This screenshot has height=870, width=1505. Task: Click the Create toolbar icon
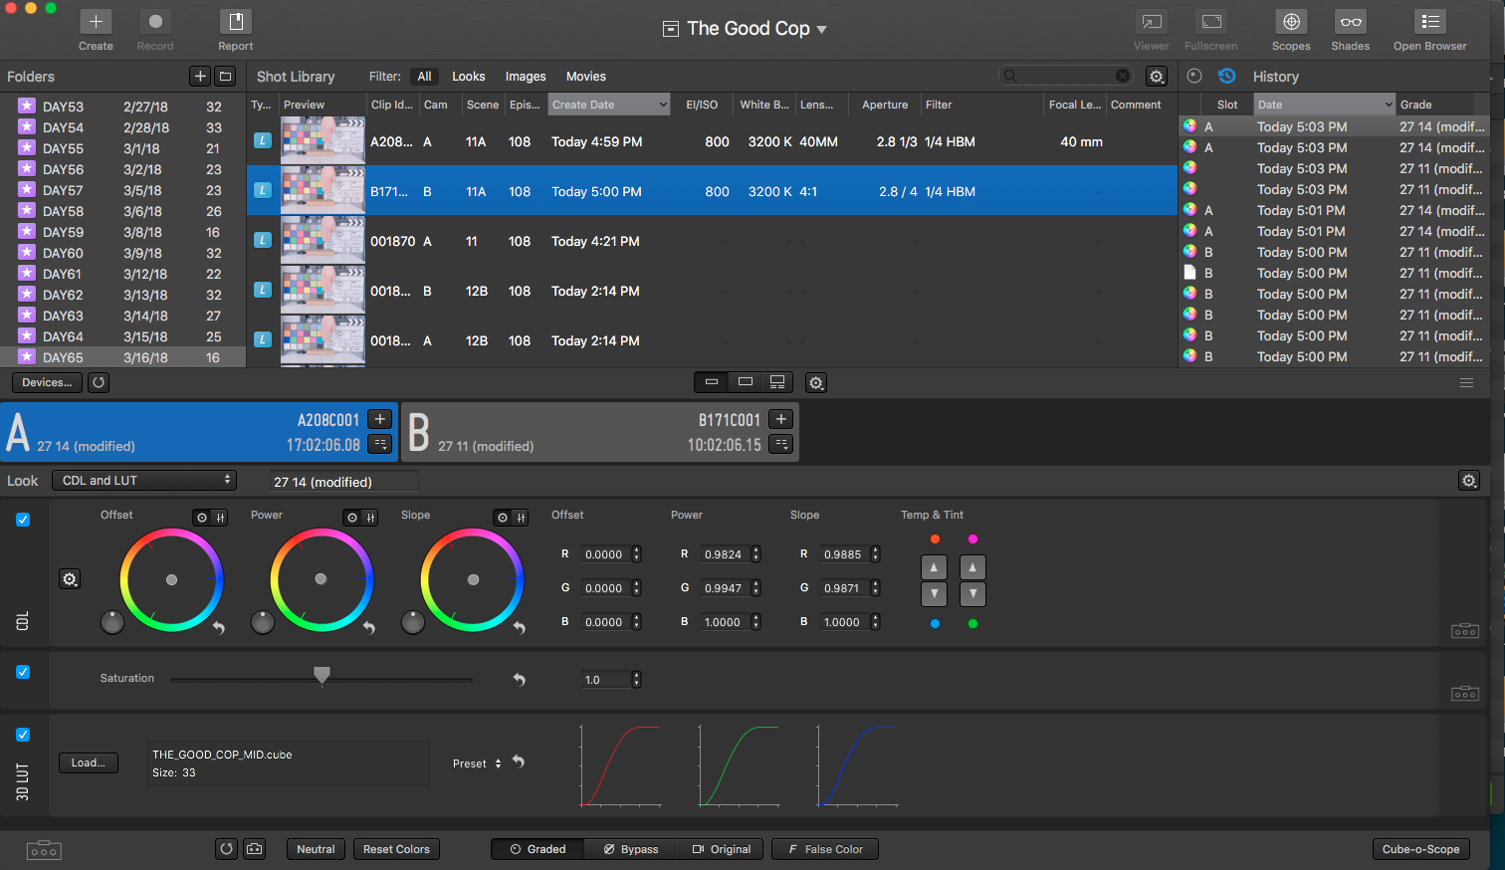(96, 22)
